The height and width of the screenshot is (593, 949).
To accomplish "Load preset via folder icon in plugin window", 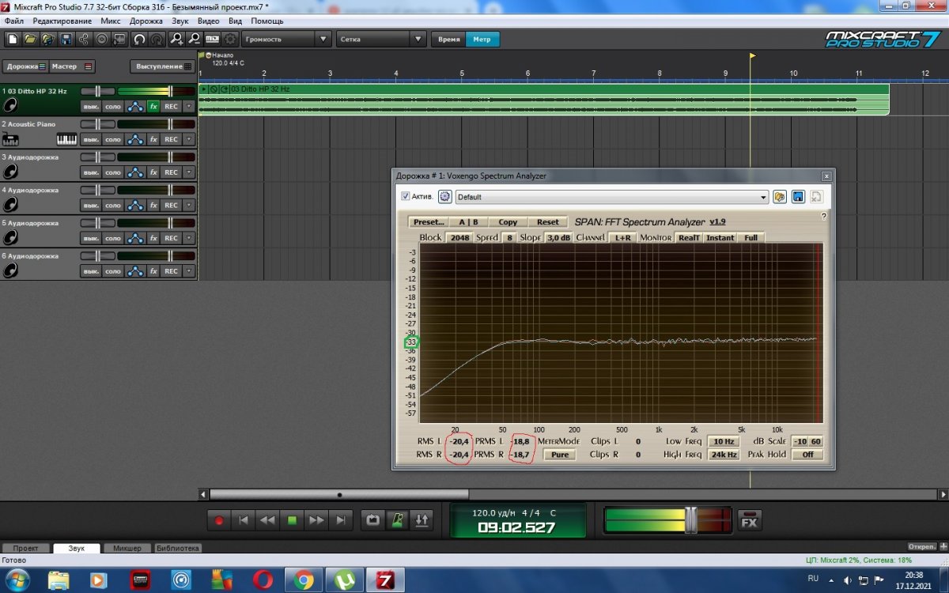I will (781, 197).
